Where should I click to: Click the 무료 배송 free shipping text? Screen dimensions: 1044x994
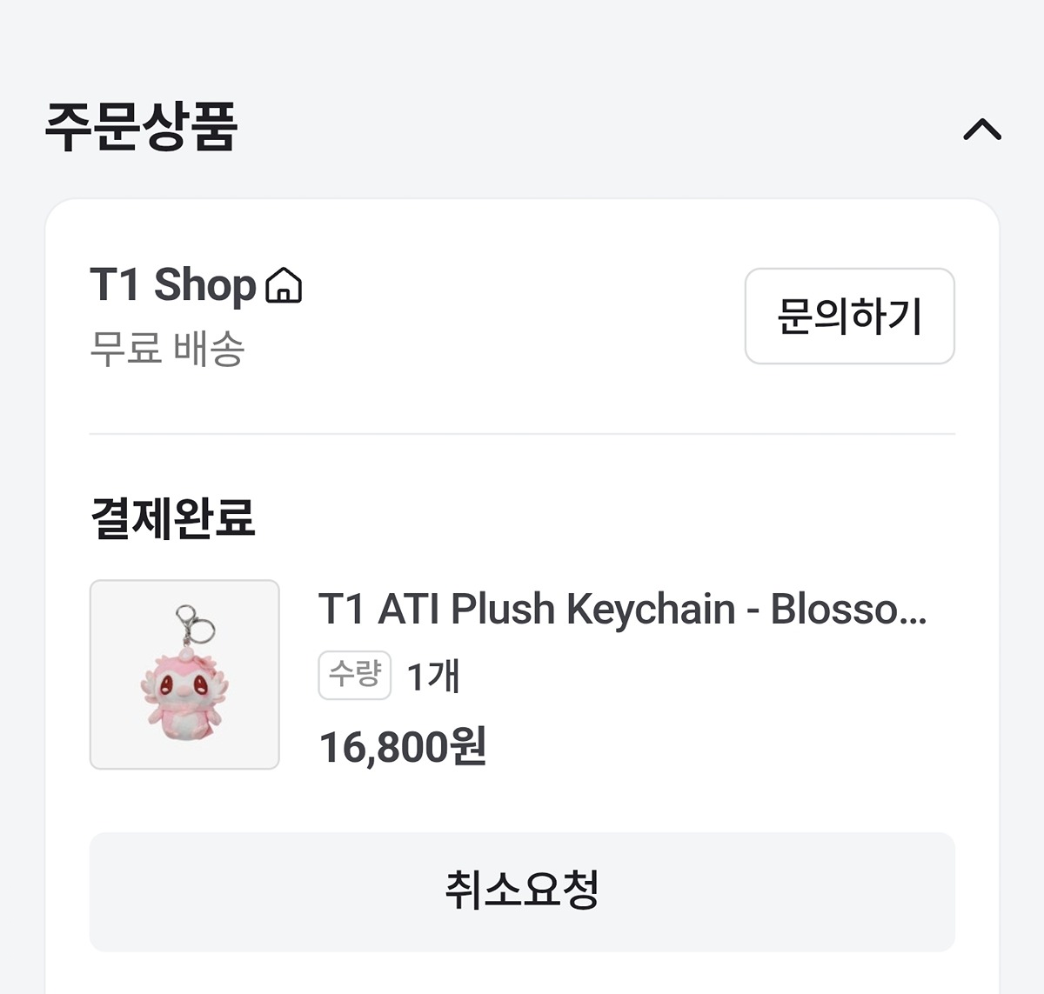[167, 349]
